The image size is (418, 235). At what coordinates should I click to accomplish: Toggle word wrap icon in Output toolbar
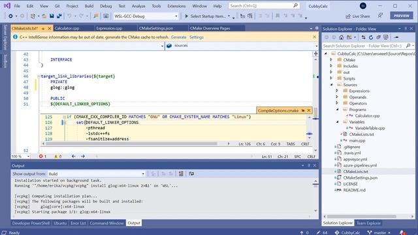point(191,174)
